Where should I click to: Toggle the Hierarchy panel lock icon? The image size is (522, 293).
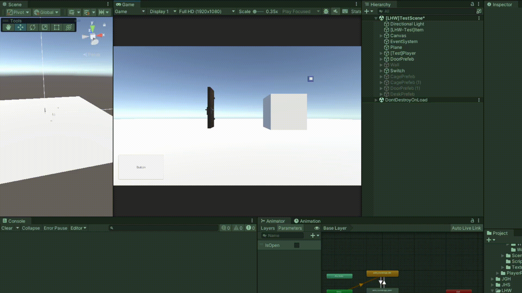pyautogui.click(x=472, y=4)
